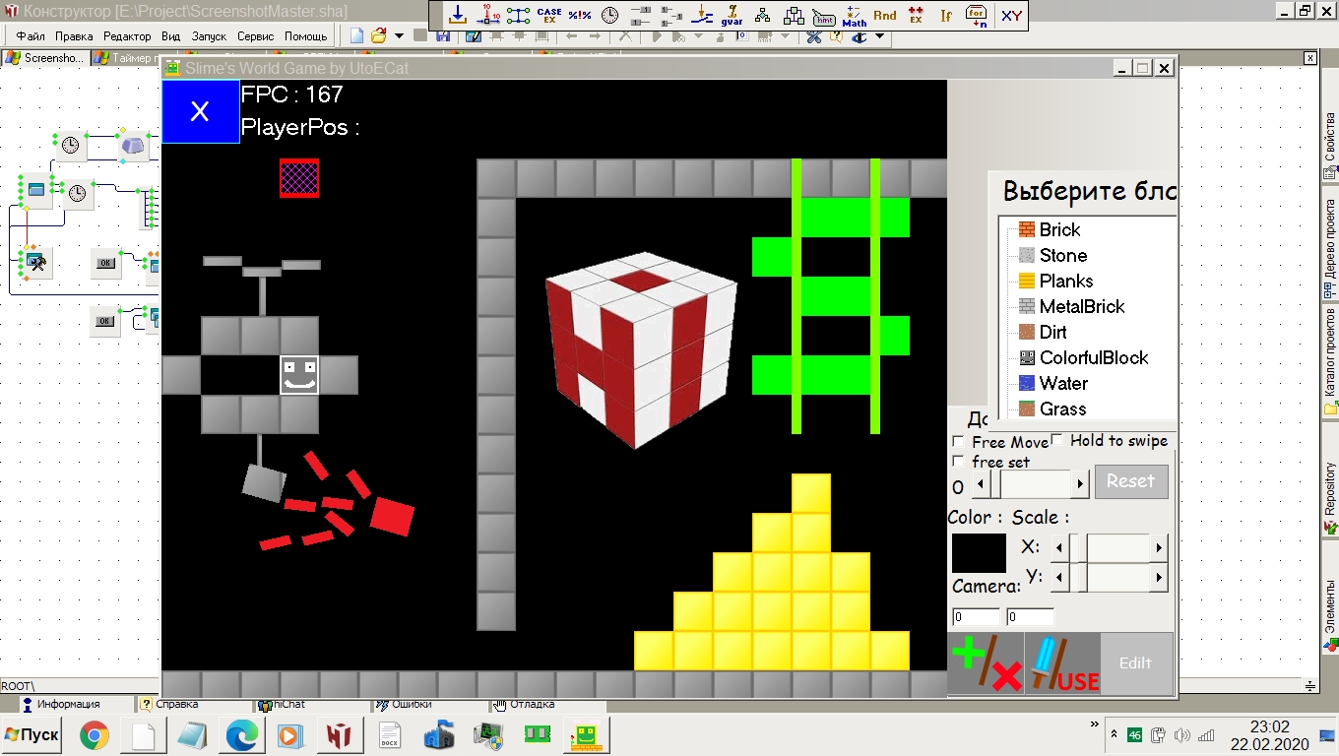The image size is (1339, 756).
Task: Toggle the Hold to swipe checkbox
Action: [1056, 440]
